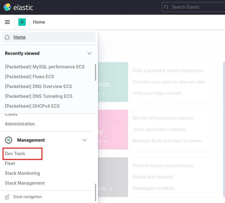Click the Home breadcrumb in header
Viewport: 225px width, 203px height.
pyautogui.click(x=39, y=22)
